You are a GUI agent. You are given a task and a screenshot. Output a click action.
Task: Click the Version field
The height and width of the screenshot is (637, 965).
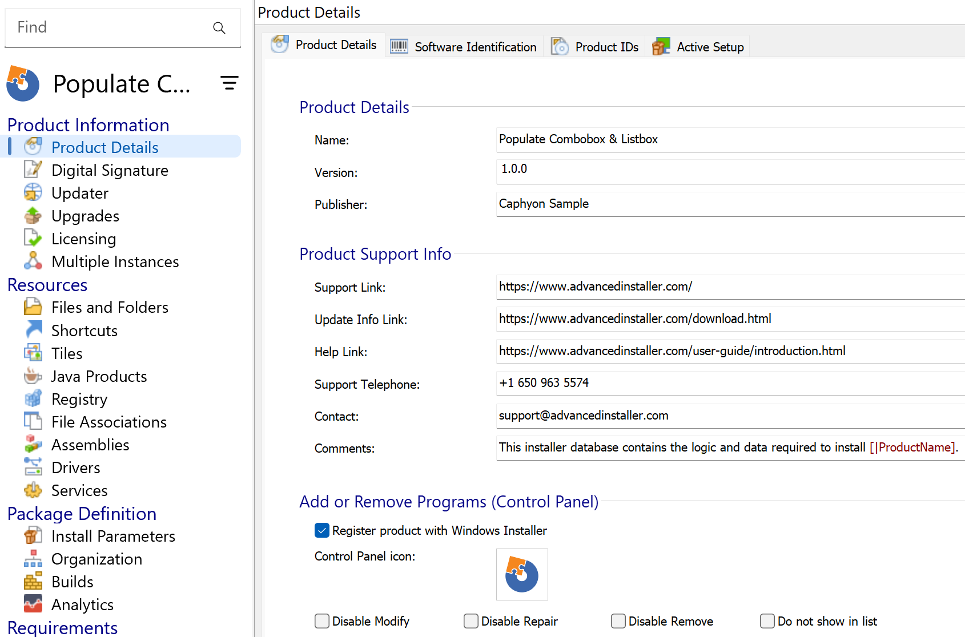(x=731, y=171)
